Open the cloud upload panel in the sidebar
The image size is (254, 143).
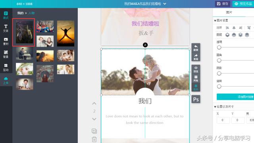(x=6, y=81)
